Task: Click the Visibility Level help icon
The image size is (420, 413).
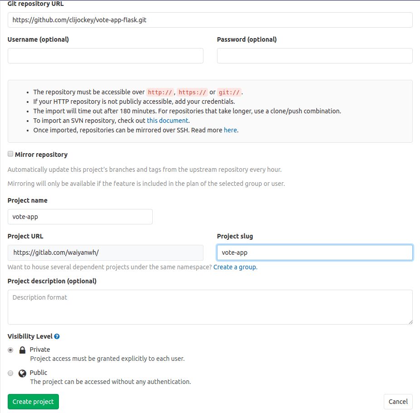Action: click(56, 336)
